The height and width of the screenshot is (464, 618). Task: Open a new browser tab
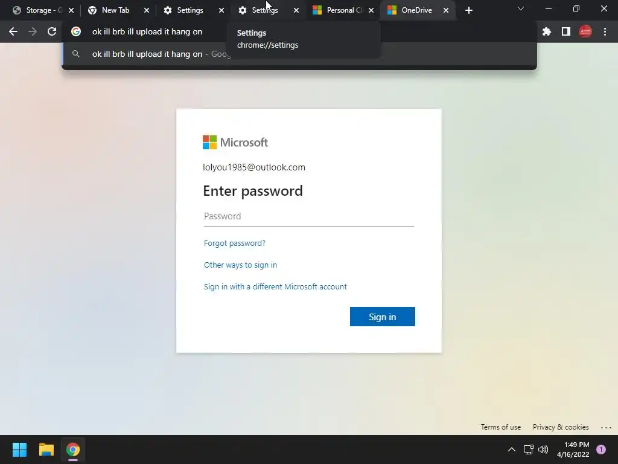click(468, 10)
